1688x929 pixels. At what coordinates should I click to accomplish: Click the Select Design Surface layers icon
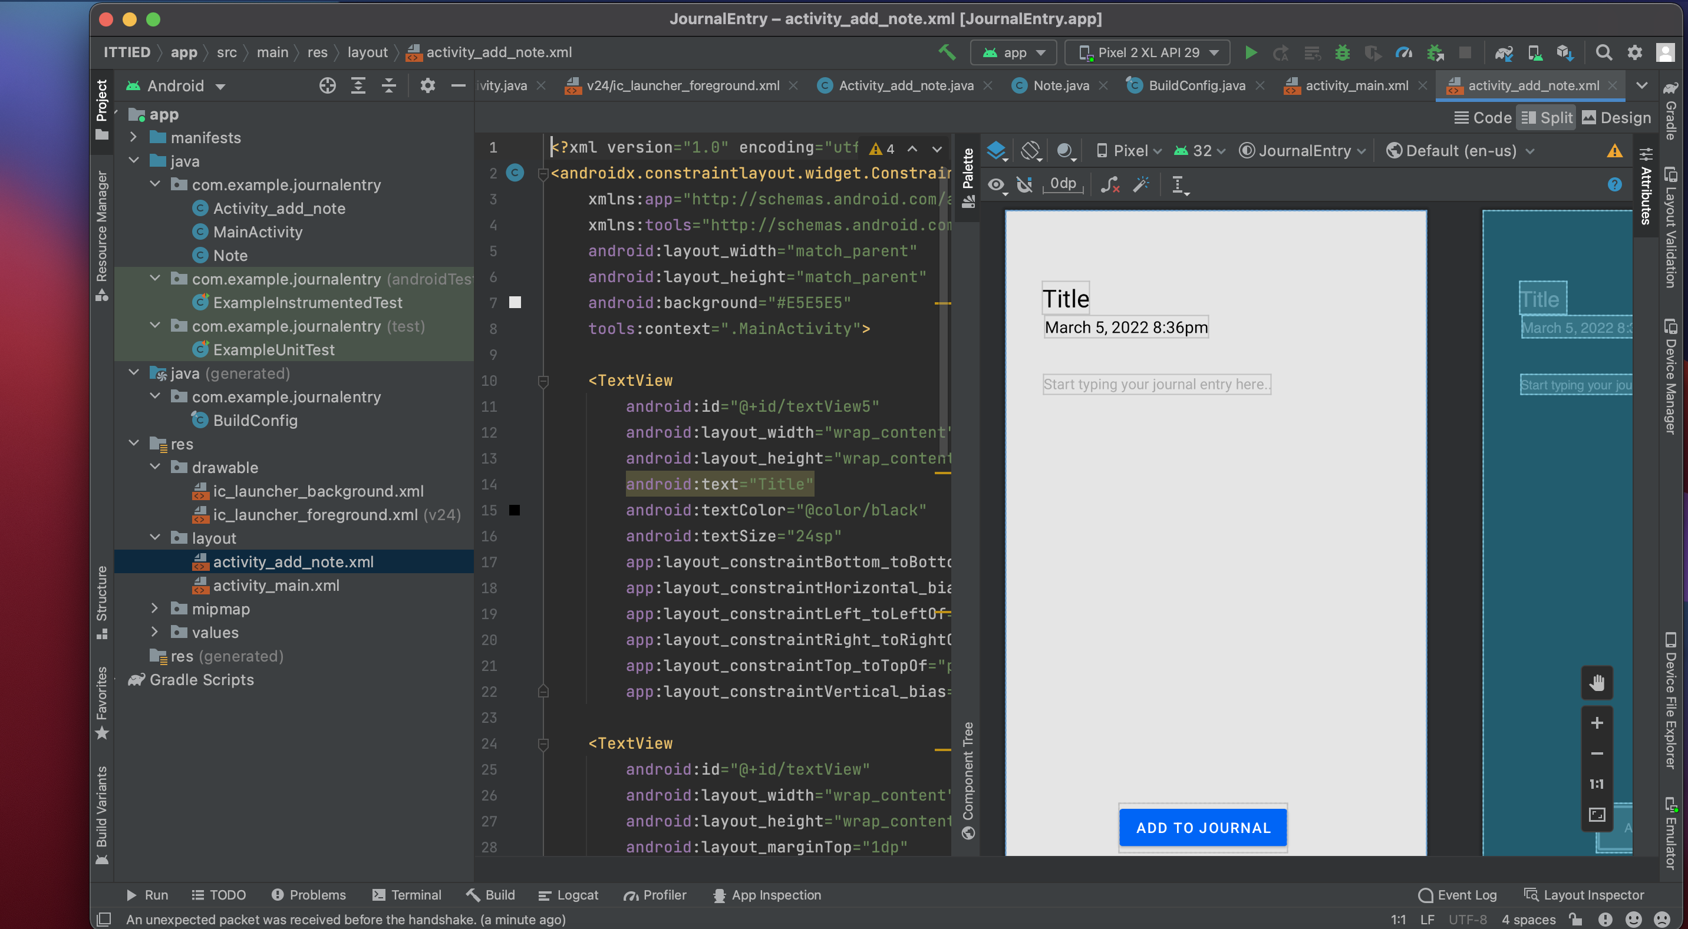pyautogui.click(x=996, y=151)
